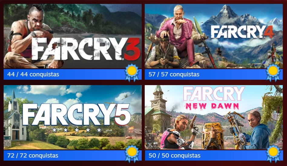Click the pink NEW DAWN logo text
Image resolution: width=287 pixels, height=166 pixels.
tap(213, 106)
